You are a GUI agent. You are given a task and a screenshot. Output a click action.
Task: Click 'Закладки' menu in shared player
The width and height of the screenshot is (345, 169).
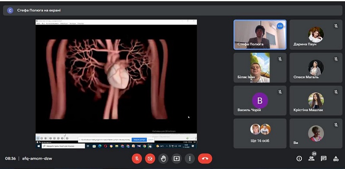pyautogui.click(x=73, y=23)
